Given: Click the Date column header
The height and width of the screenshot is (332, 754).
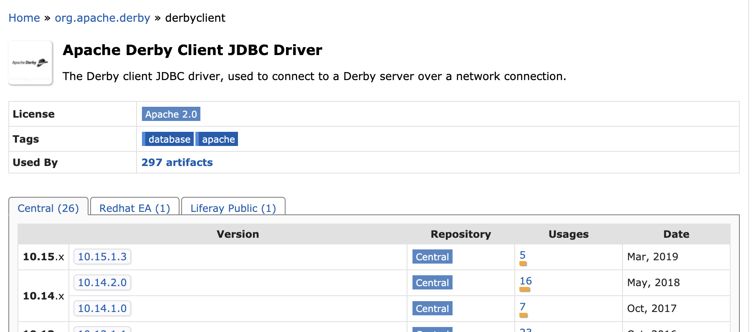Looking at the screenshot, I should click(x=676, y=234).
